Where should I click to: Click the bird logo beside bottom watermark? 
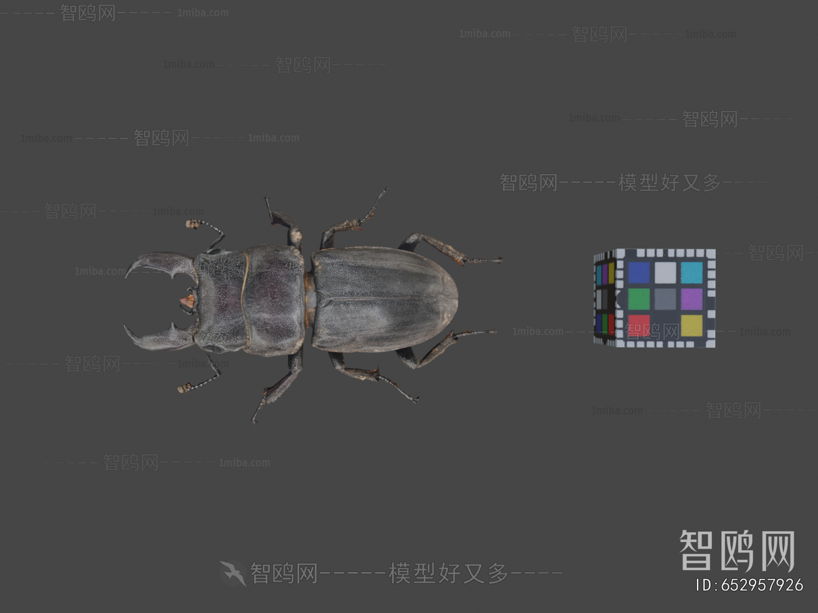(x=233, y=573)
